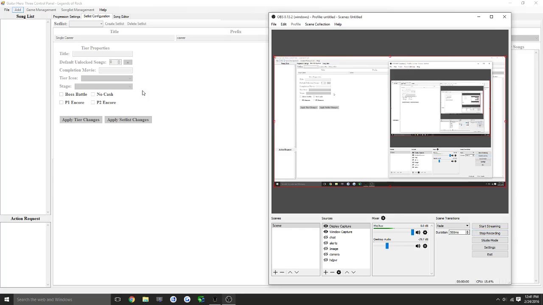This screenshot has height=305, width=543.
Task: Show the camera source
Action: coord(326,255)
